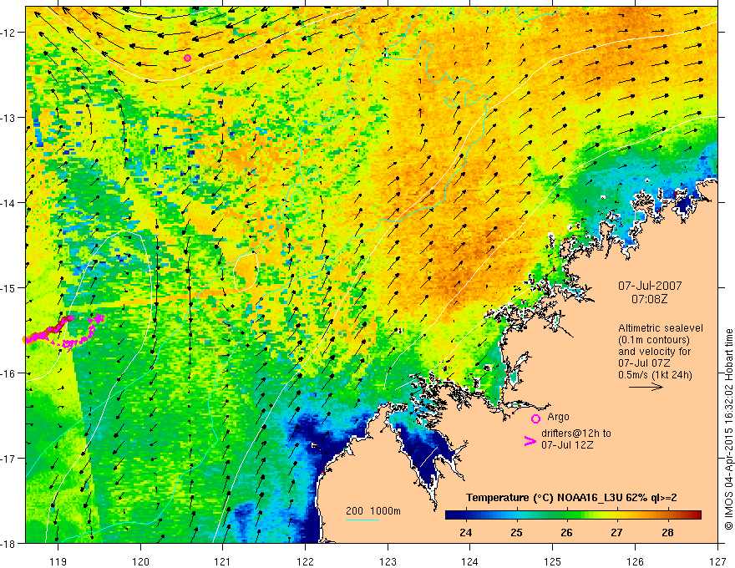Click the 123 longitude axis label
This screenshot has height=568, width=735.
(388, 561)
